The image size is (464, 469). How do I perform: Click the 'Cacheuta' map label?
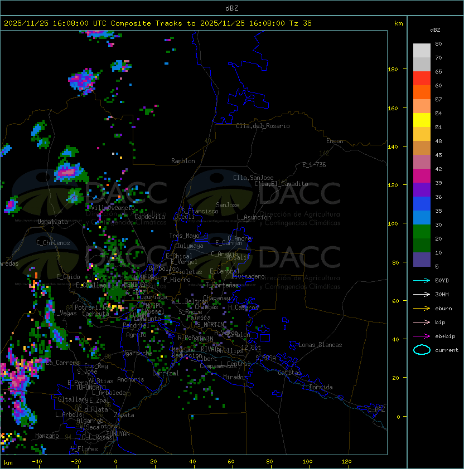pos(95,314)
